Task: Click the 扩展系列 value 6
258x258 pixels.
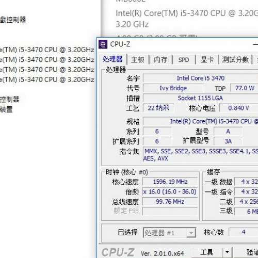Action: coord(157,141)
